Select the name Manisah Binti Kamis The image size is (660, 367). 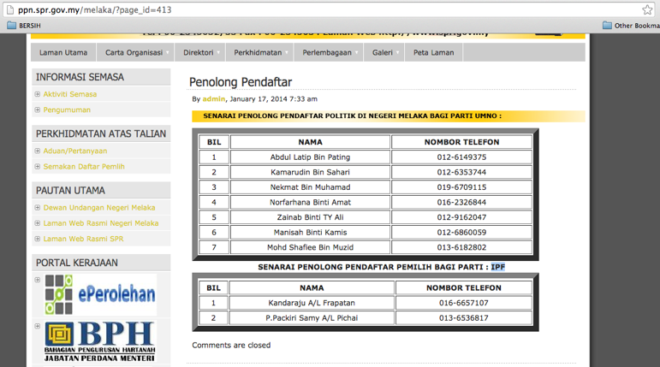click(310, 233)
